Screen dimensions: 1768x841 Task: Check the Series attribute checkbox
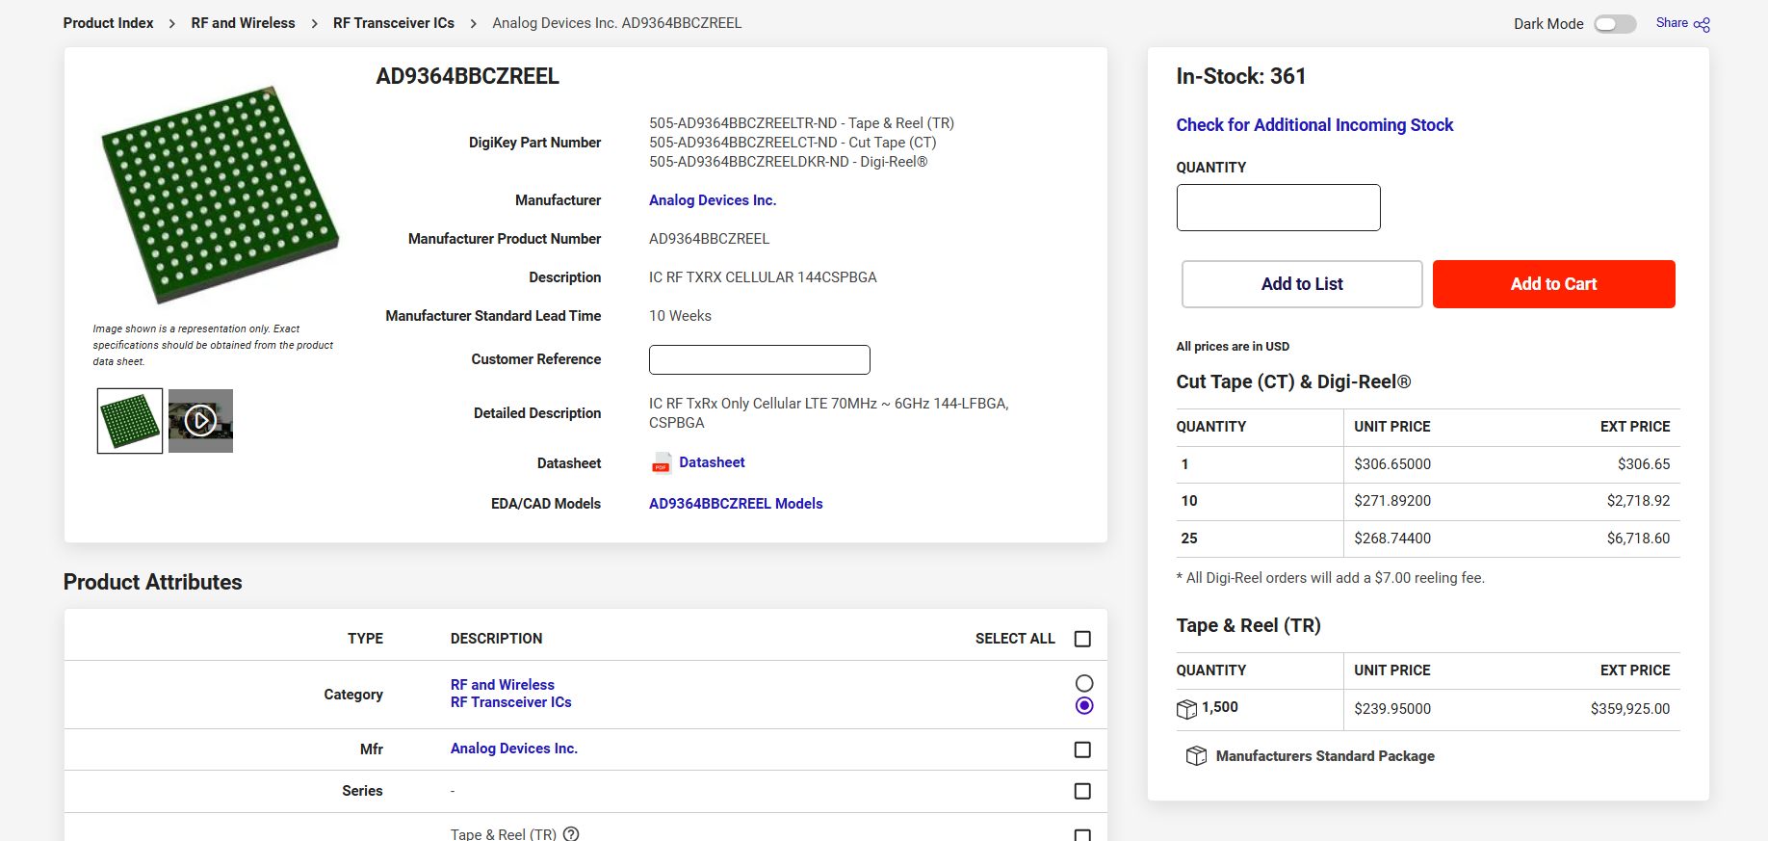tap(1082, 791)
